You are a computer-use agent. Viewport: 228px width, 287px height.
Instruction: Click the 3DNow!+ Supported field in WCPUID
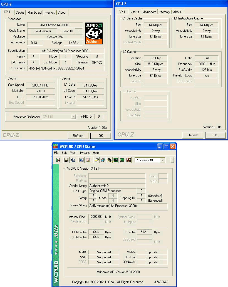coord(152,262)
